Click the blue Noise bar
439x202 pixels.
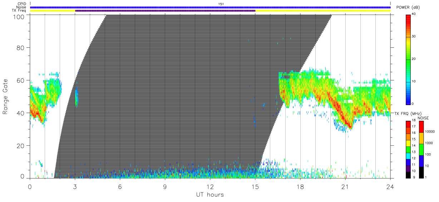pos(210,7)
